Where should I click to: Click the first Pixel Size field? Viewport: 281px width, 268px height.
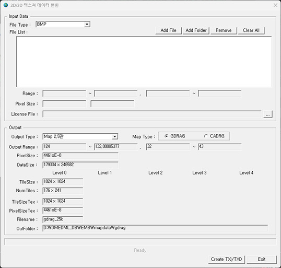[64, 103]
